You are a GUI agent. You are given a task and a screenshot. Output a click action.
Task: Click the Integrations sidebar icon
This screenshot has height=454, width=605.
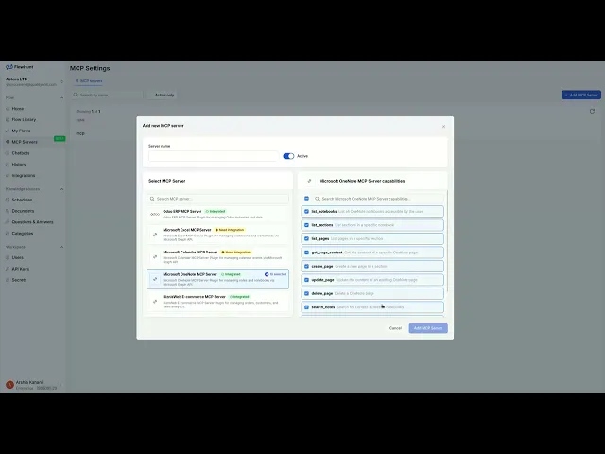pyautogui.click(x=8, y=176)
